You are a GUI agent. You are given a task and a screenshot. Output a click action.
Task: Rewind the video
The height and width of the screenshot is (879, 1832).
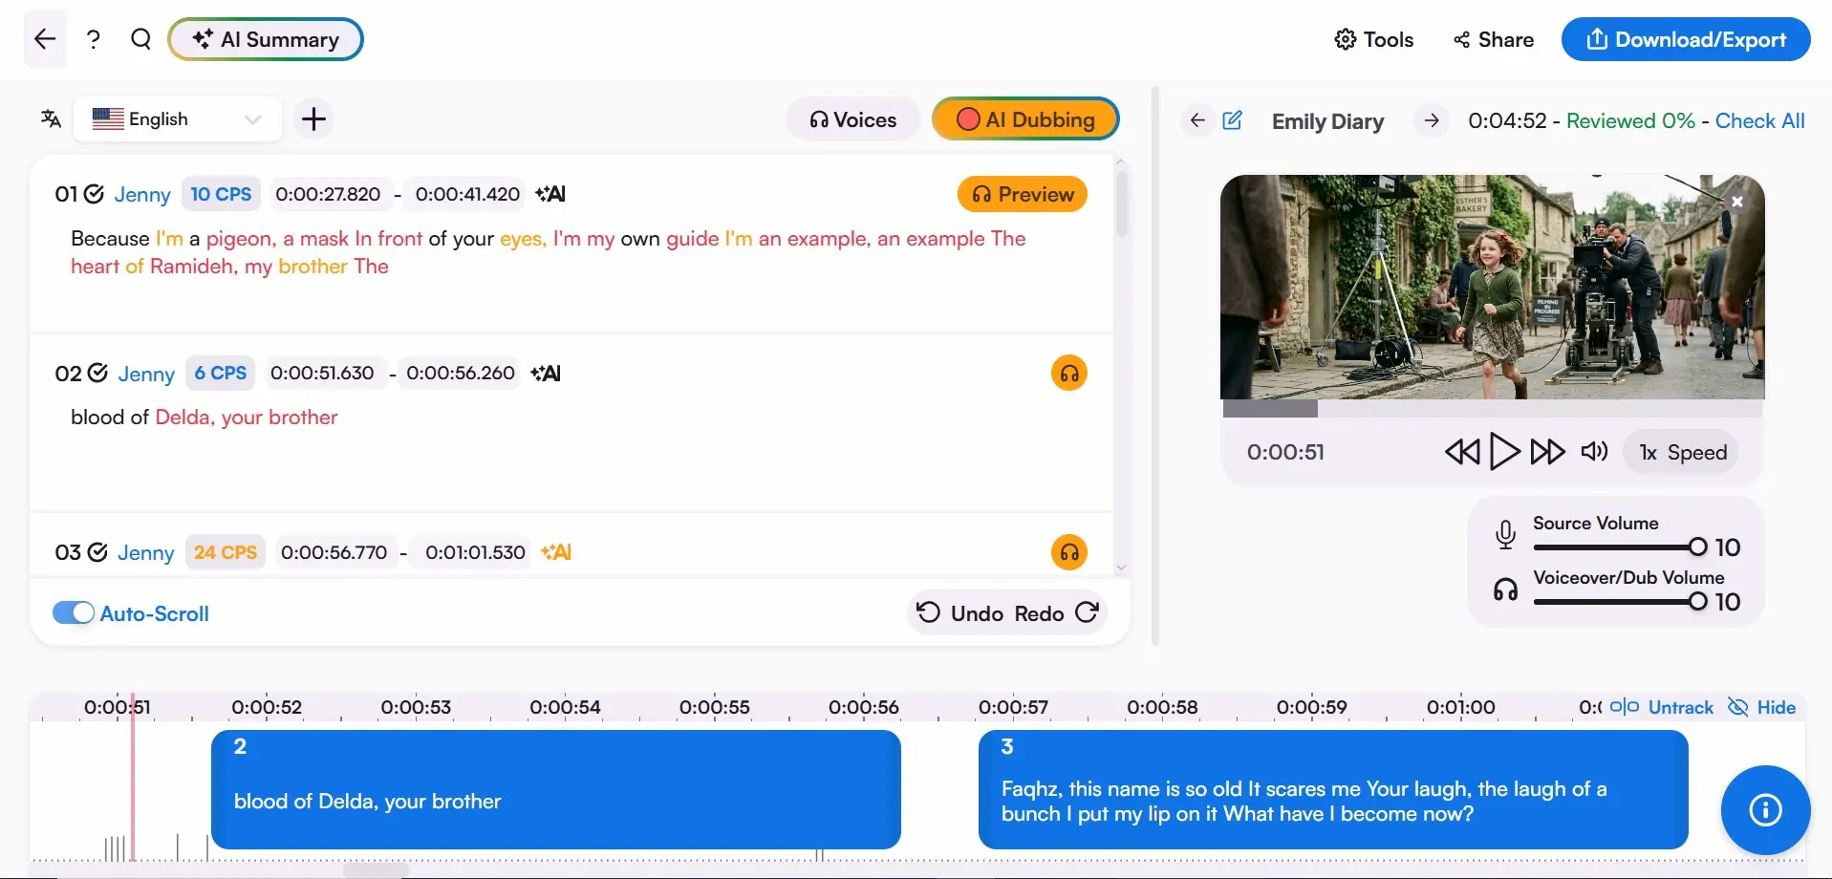tap(1462, 451)
